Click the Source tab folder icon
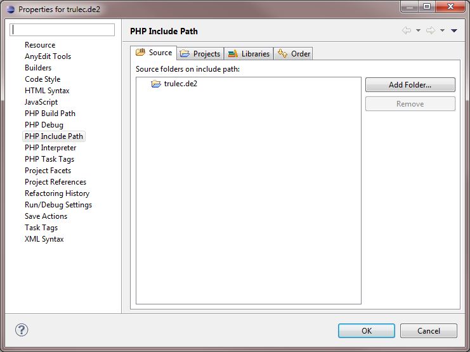470x352 pixels. pyautogui.click(x=140, y=53)
